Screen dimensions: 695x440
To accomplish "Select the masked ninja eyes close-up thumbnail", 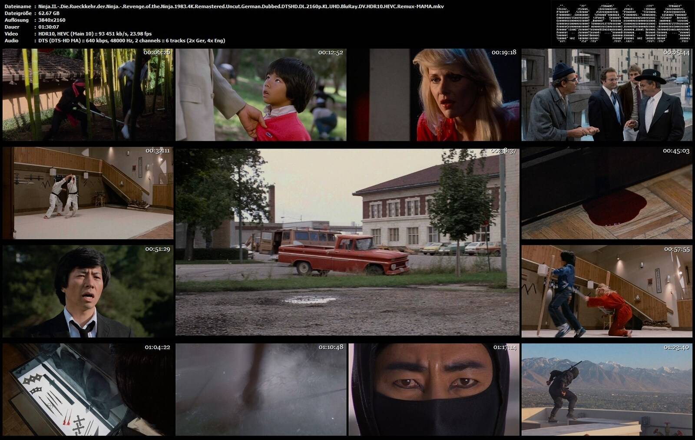I will point(434,390).
